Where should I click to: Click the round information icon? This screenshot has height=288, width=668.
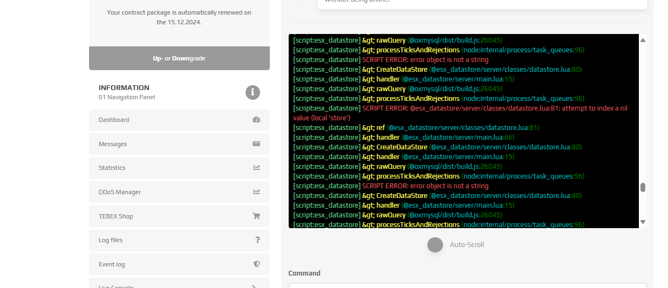pos(253,92)
